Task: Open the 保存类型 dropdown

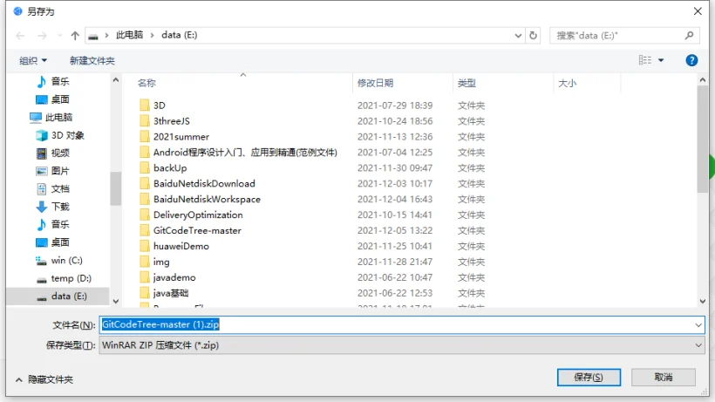Action: point(402,345)
